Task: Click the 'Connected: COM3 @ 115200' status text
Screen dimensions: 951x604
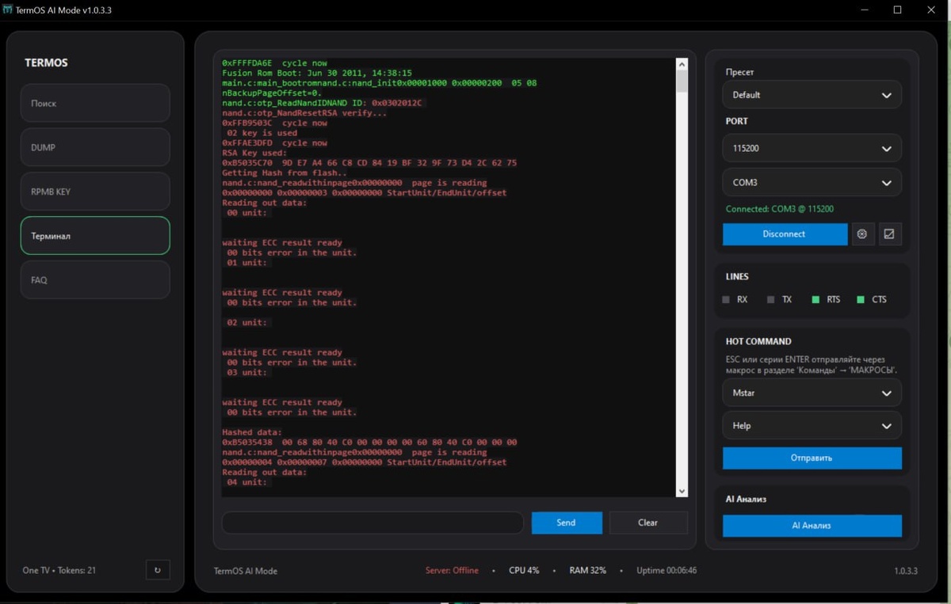Action: [780, 209]
